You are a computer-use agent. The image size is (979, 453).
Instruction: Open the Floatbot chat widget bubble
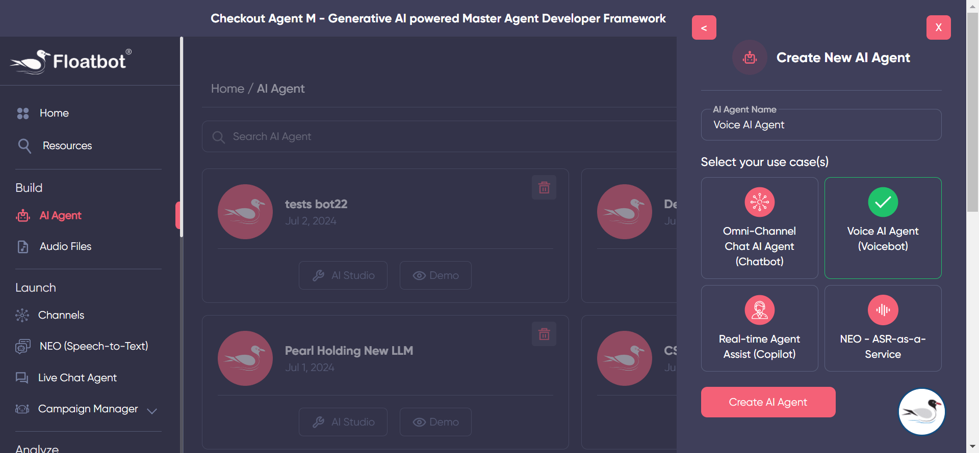922,412
